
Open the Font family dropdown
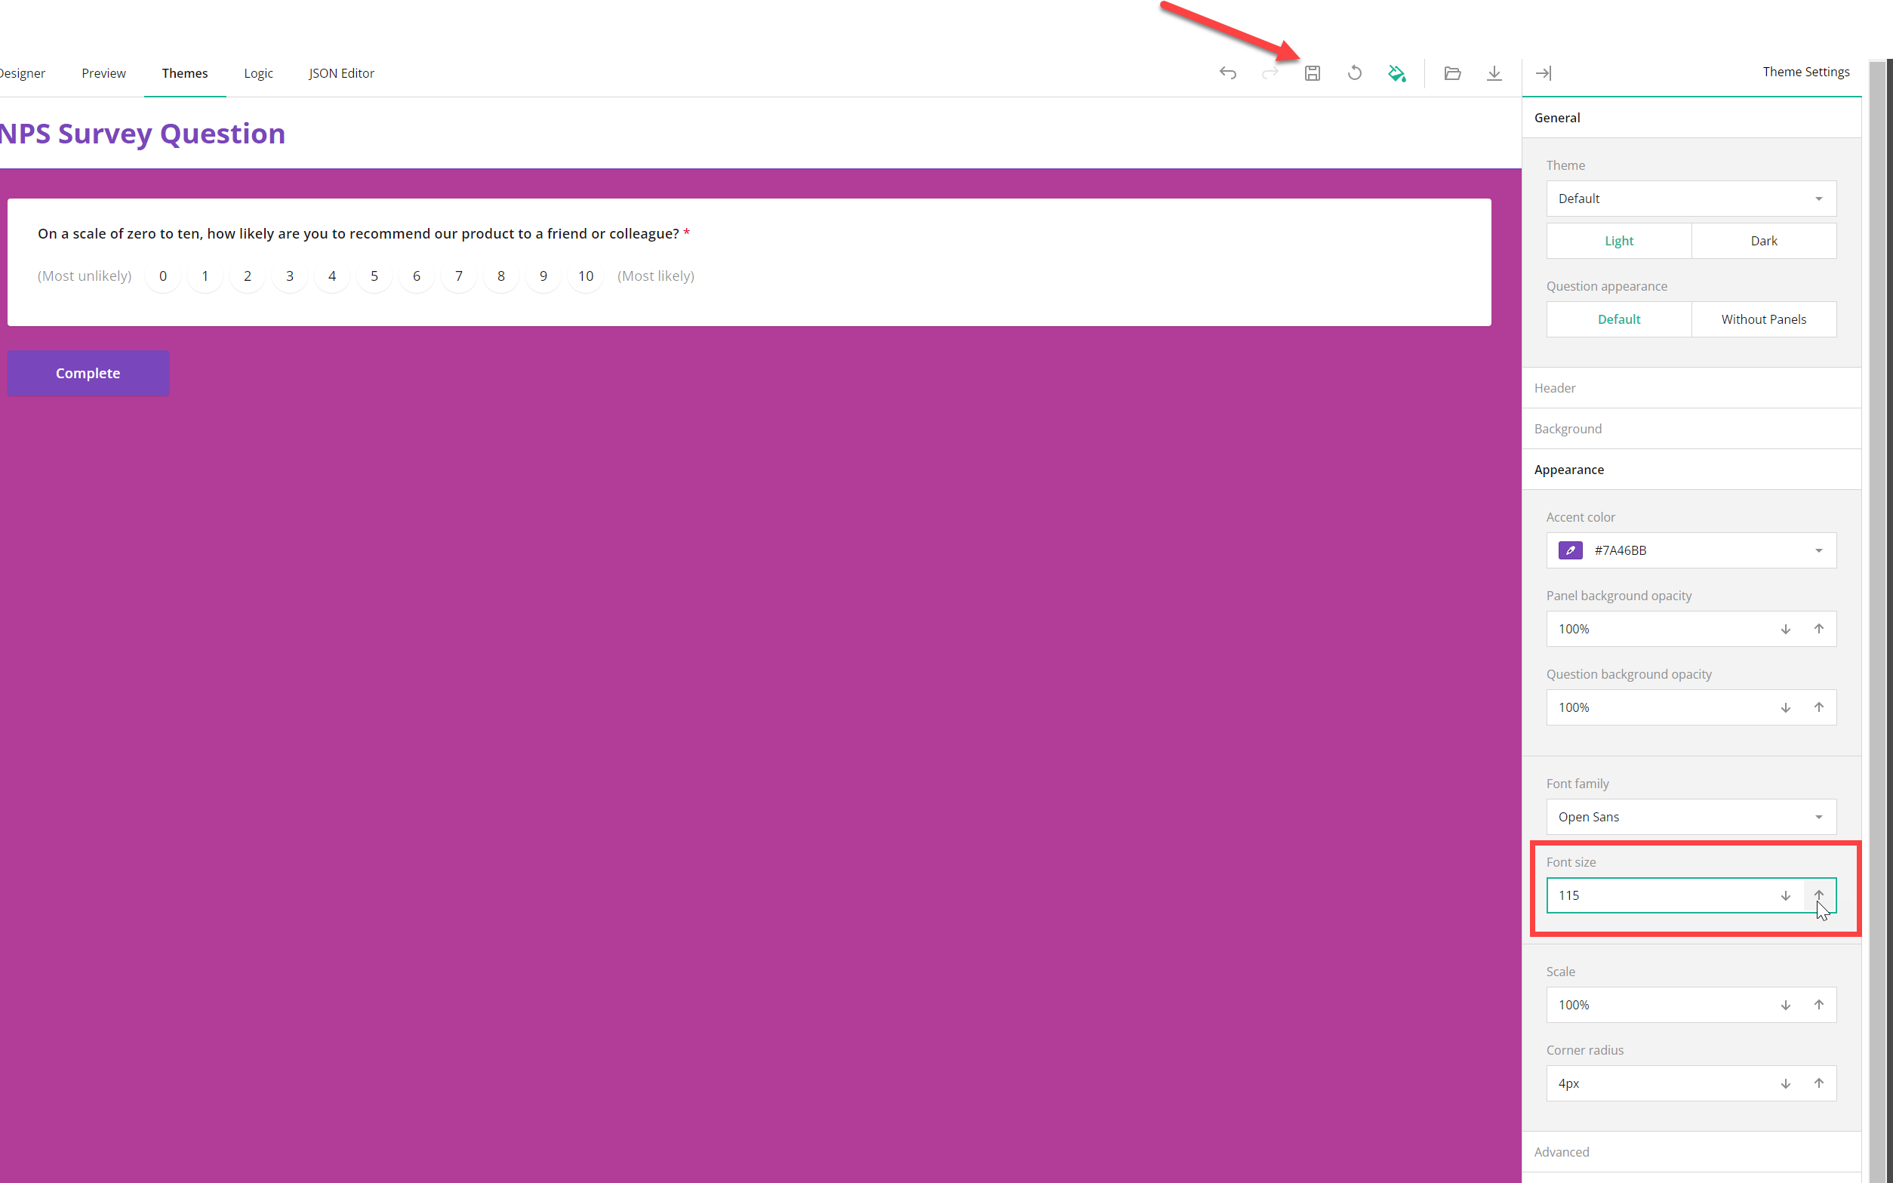tap(1691, 816)
